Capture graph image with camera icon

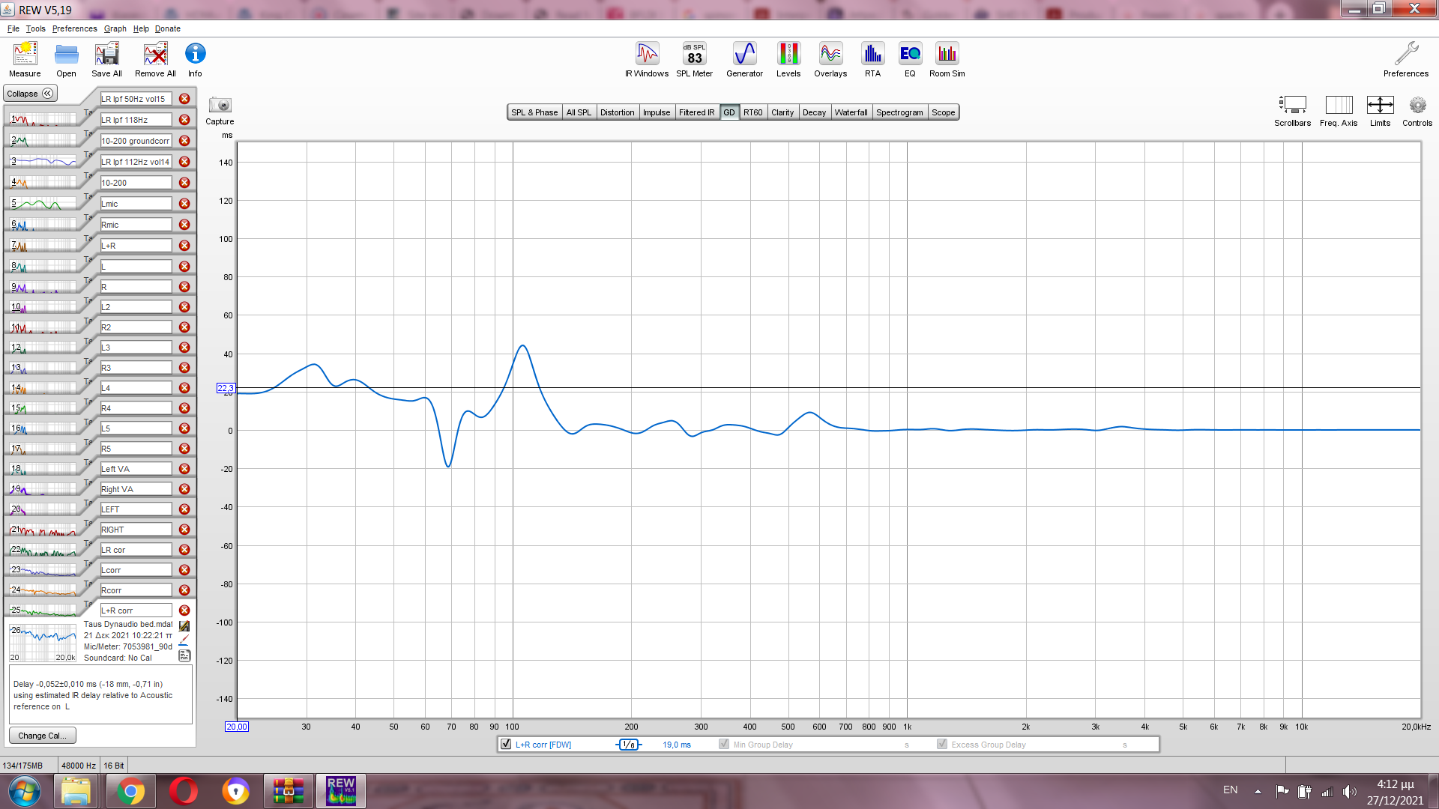(x=220, y=106)
